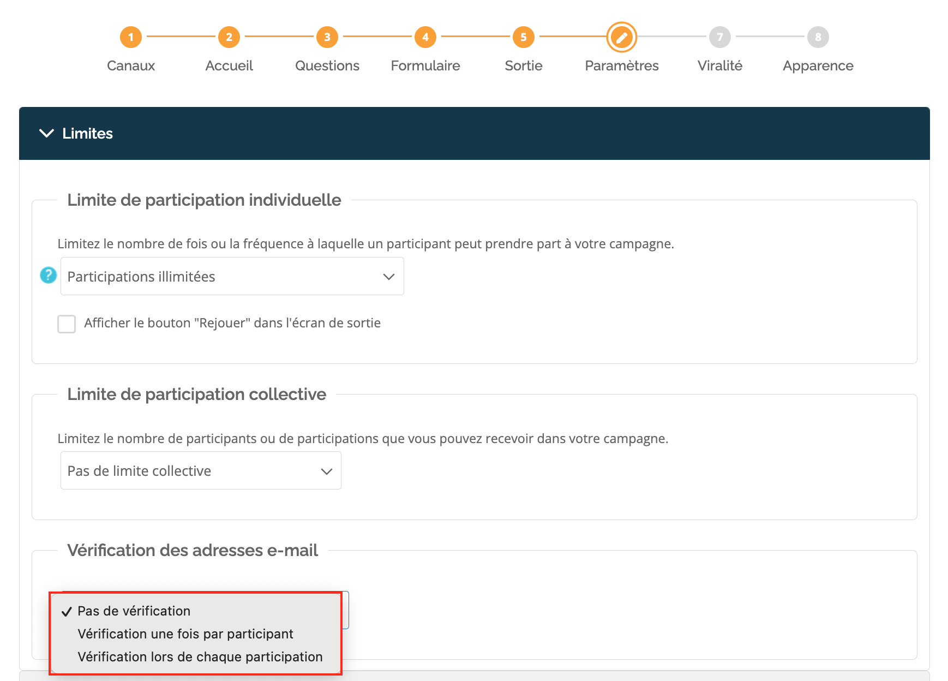This screenshot has height=681, width=948.
Task: Enable the "Rejouer" button checkbox
Action: [x=67, y=324]
